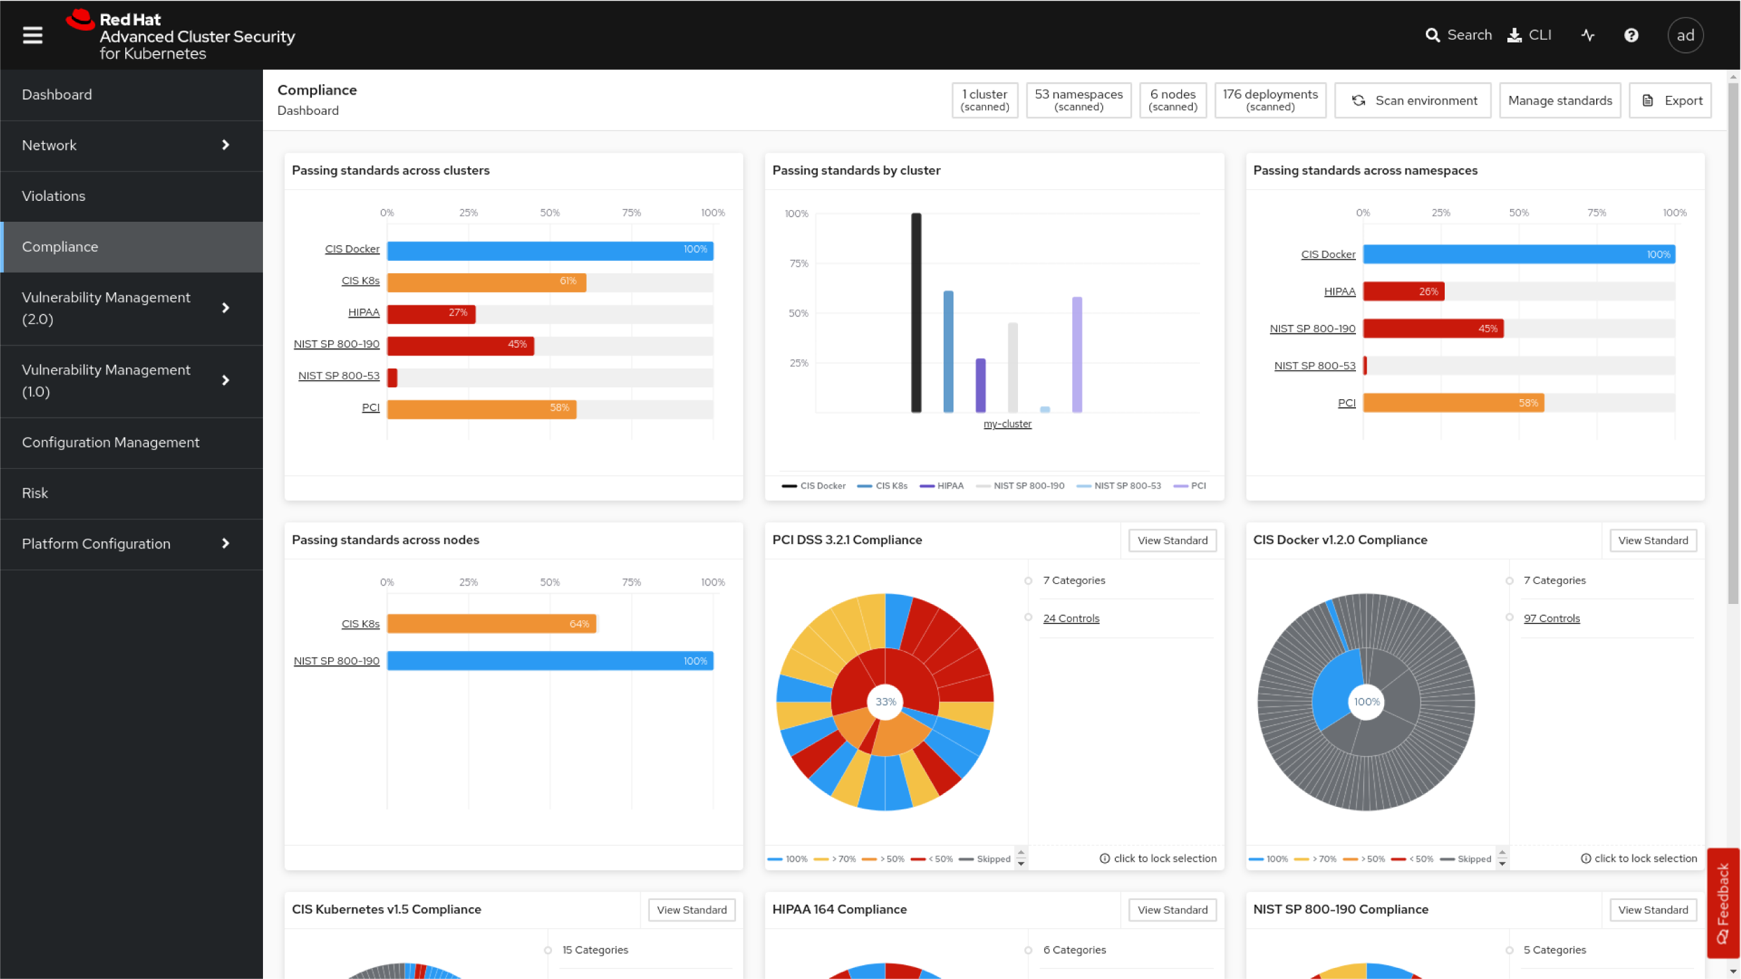Click the user avatar
1741x979 pixels.
click(1686, 35)
